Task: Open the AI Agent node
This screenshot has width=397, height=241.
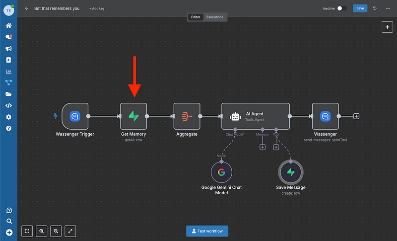Action: pyautogui.click(x=255, y=116)
